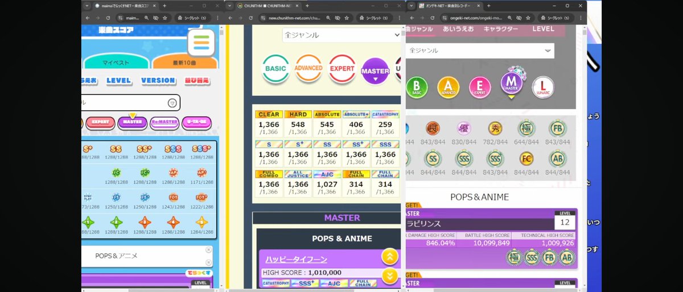Select EXPERT difficulty circle in CHUNITHM
The height and width of the screenshot is (292, 683).
[x=342, y=68]
